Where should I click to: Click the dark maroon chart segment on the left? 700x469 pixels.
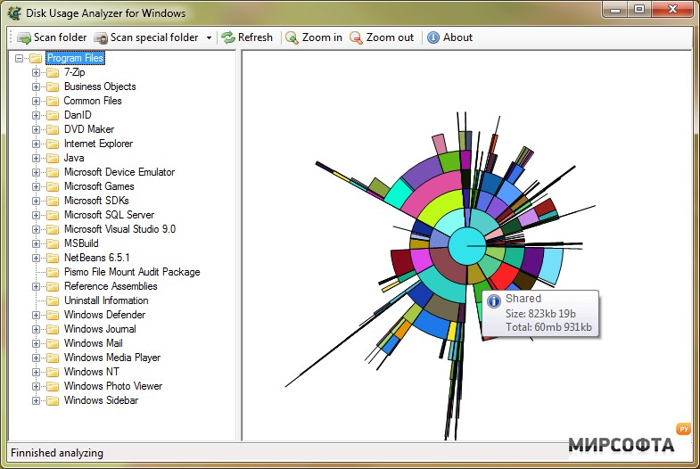tap(402, 261)
